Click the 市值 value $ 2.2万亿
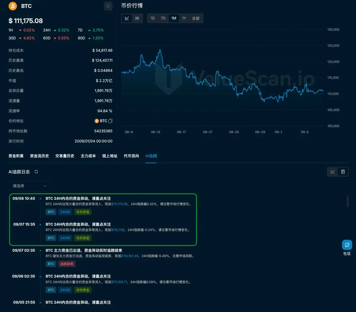The image size is (356, 312). pyautogui.click(x=104, y=81)
